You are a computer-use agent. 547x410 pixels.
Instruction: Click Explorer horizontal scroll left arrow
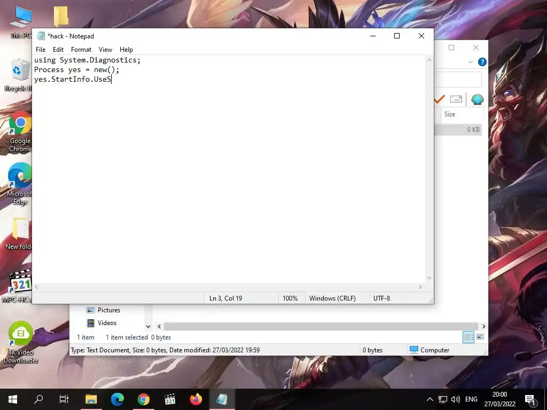tap(159, 327)
